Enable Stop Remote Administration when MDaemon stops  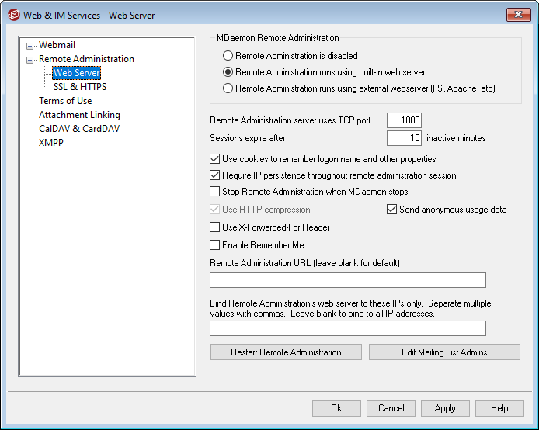click(x=215, y=192)
